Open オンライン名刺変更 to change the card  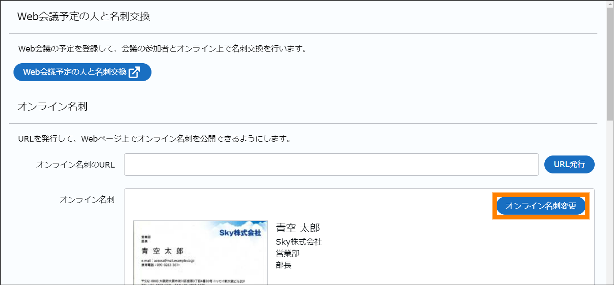point(541,206)
